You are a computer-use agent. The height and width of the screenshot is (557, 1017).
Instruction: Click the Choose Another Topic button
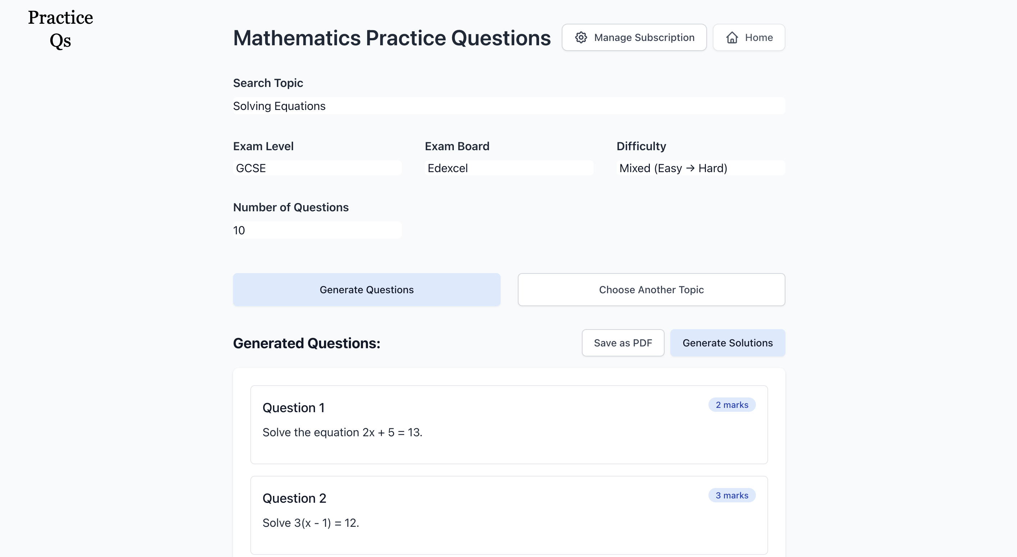(651, 289)
